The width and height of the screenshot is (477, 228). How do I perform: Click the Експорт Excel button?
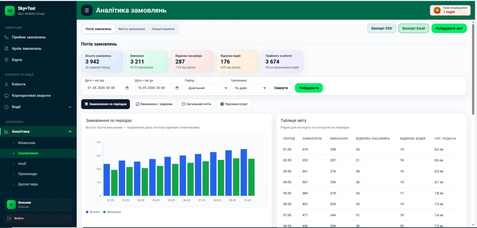click(x=414, y=29)
